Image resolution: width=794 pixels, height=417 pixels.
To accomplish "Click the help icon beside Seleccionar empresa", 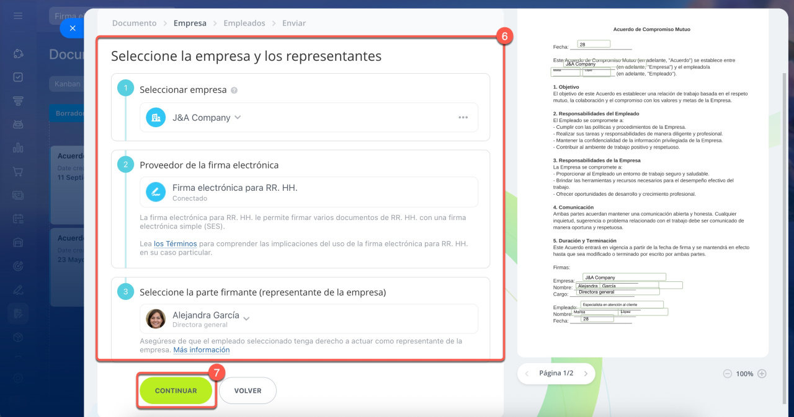I will pos(234,90).
